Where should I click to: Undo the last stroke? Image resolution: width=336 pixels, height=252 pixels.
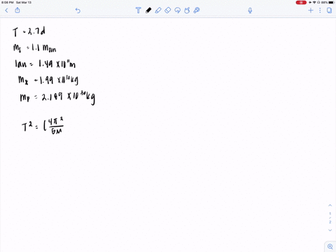78,10
